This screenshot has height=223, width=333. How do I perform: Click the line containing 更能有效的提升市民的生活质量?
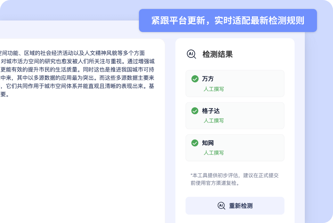pyautogui.click(x=77, y=70)
